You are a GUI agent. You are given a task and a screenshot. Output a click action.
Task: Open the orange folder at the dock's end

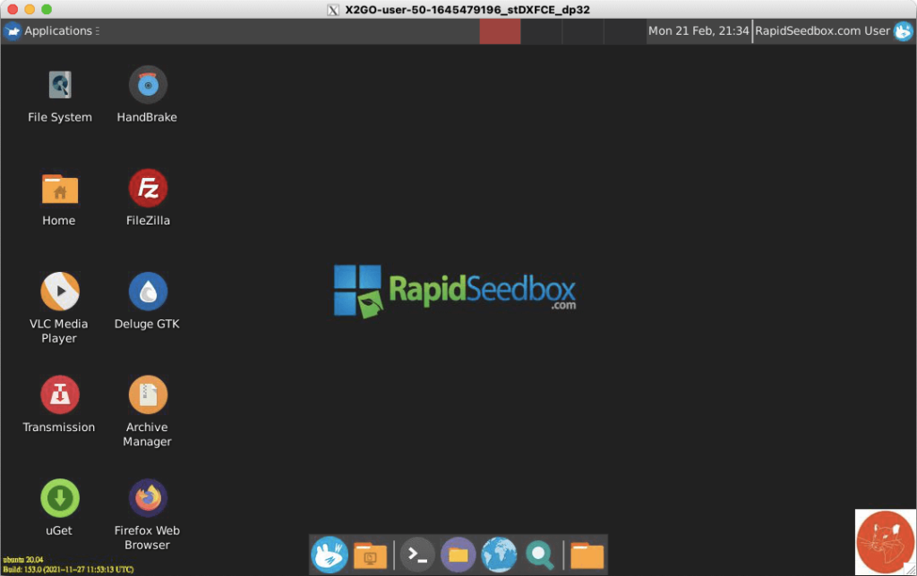click(x=587, y=555)
